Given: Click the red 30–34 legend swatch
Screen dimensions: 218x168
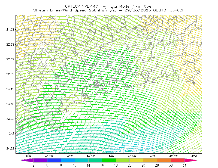Looking at the screenshot, I should click(x=178, y=160).
